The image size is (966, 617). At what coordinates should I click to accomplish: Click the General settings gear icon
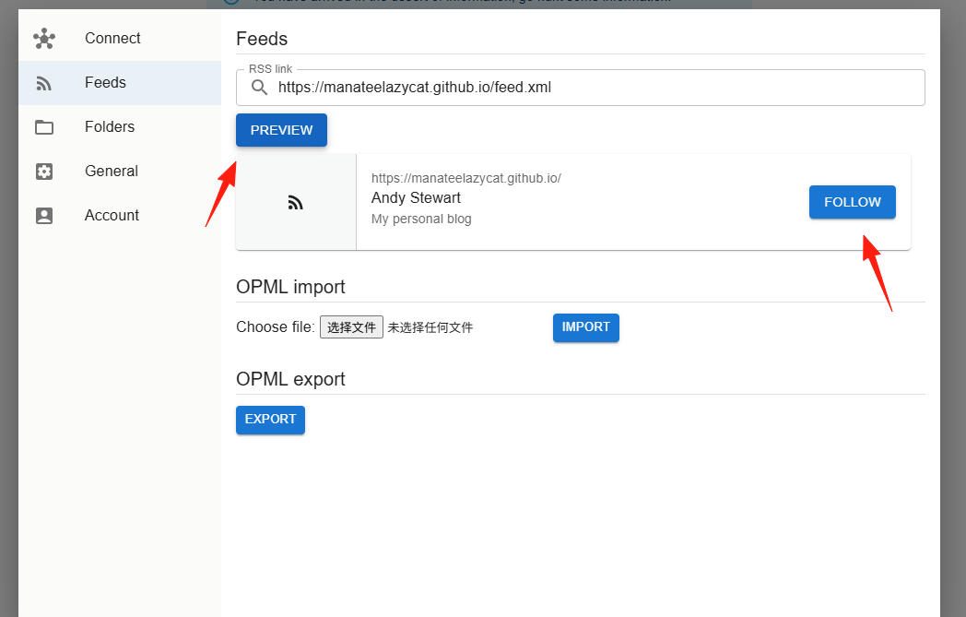point(44,172)
